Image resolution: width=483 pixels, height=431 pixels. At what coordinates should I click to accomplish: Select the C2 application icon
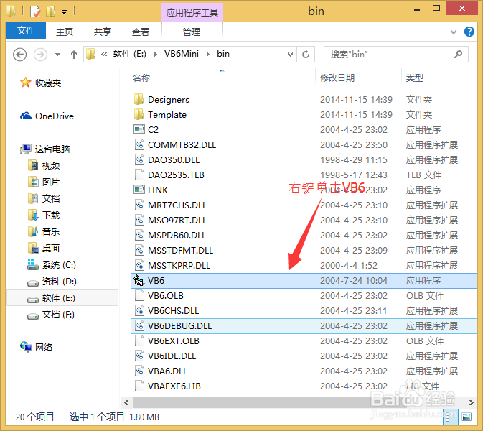click(139, 129)
